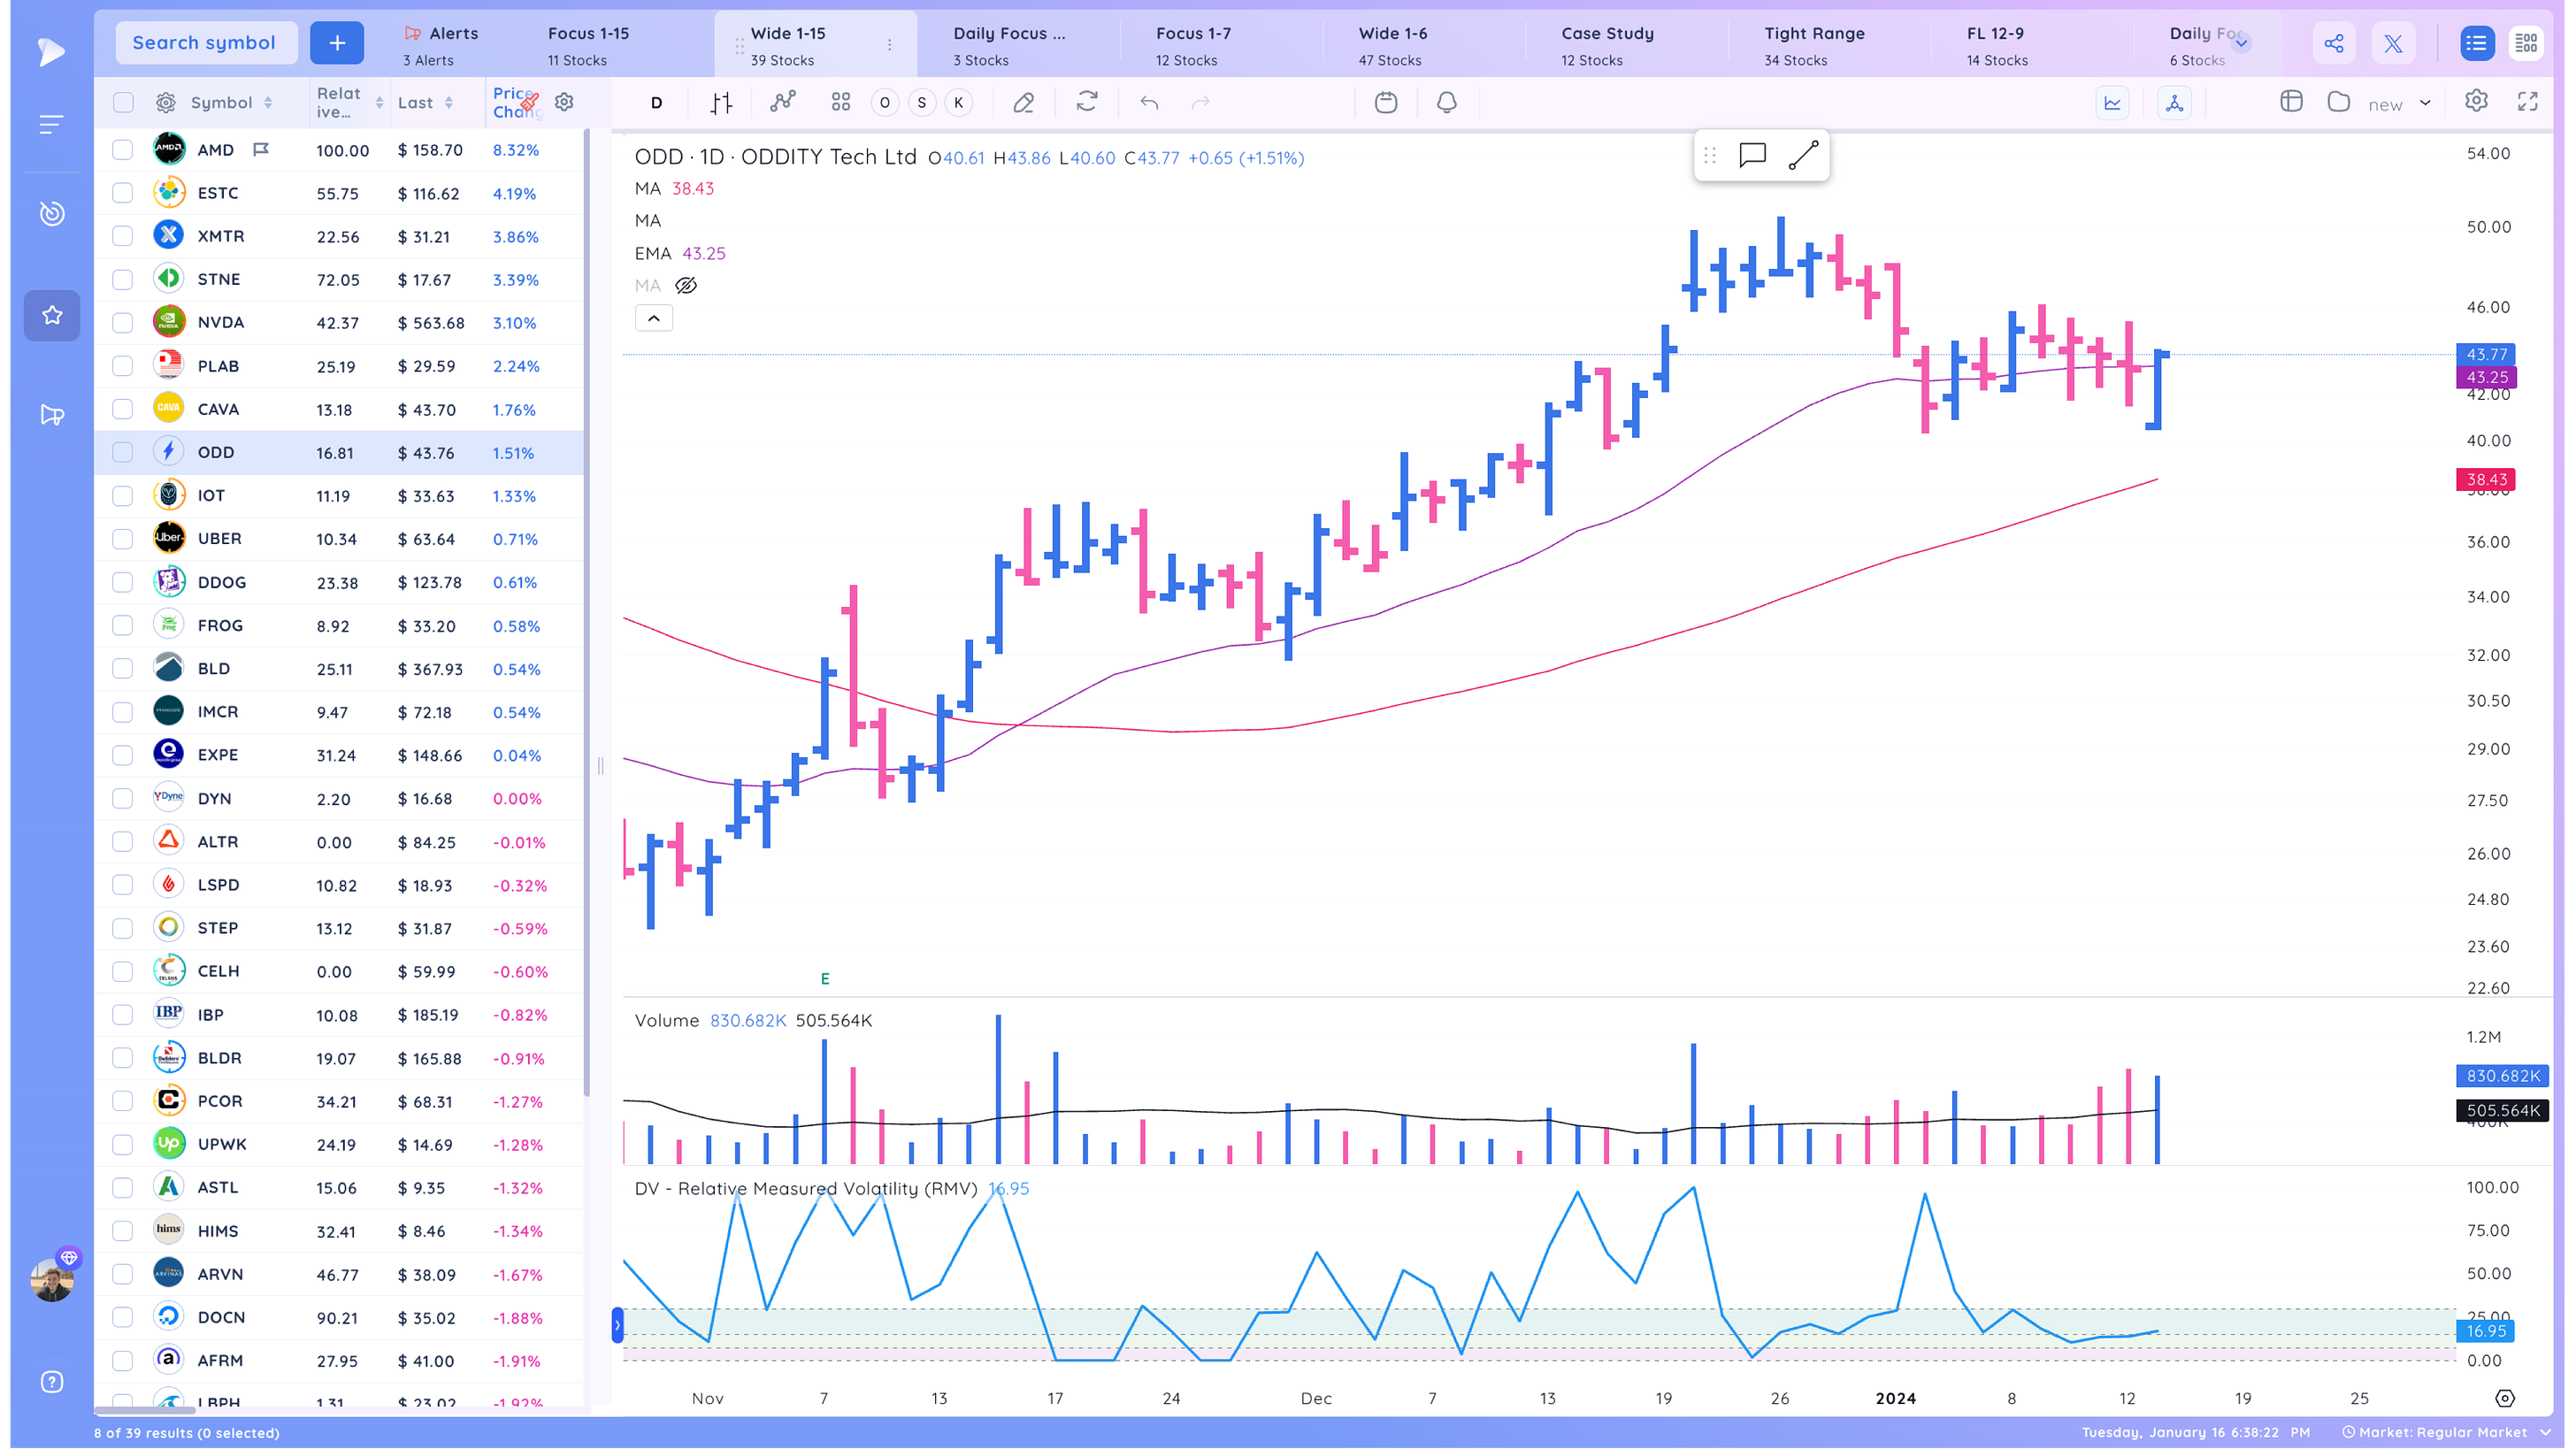
Task: Toggle visibility of hidden MA indicator
Action: 686,286
